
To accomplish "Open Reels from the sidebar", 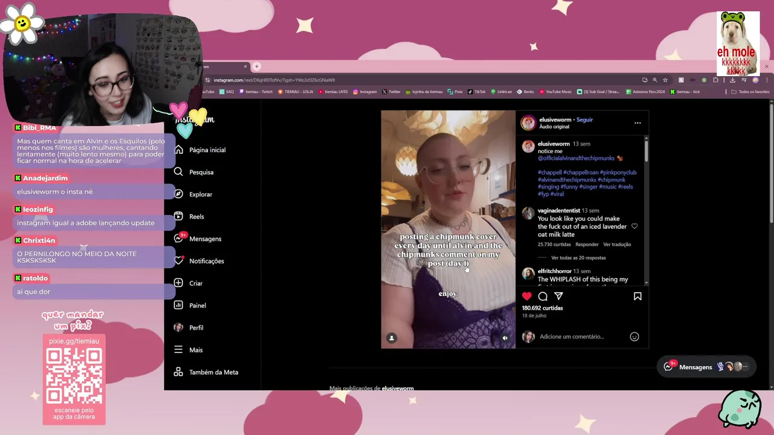I will coord(189,216).
